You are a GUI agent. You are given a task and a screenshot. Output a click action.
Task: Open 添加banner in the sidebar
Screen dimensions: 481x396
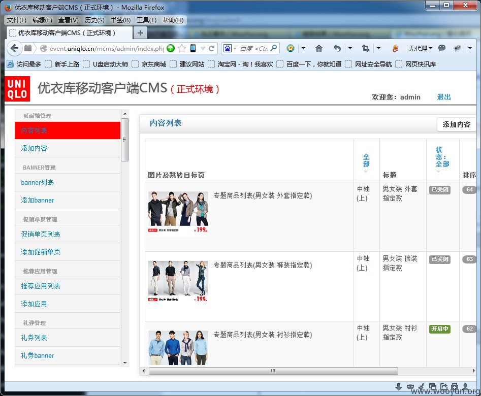(68, 201)
